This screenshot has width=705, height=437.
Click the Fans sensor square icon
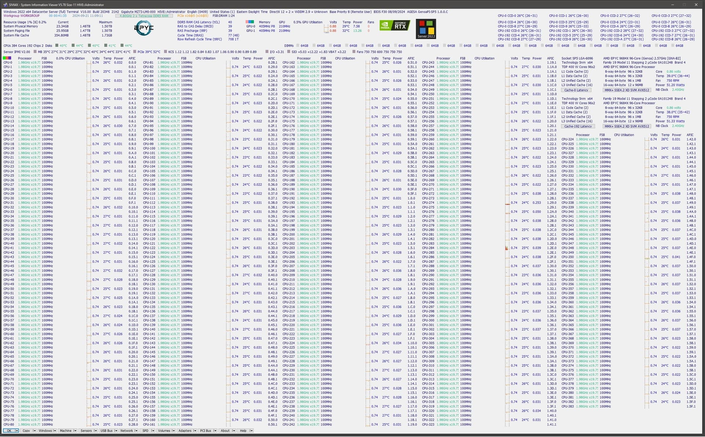[354, 52]
